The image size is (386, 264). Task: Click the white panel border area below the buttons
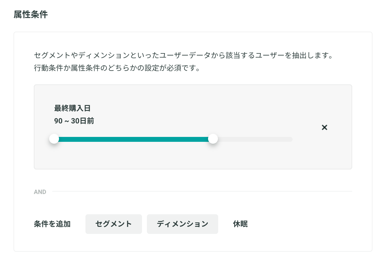(x=193, y=244)
